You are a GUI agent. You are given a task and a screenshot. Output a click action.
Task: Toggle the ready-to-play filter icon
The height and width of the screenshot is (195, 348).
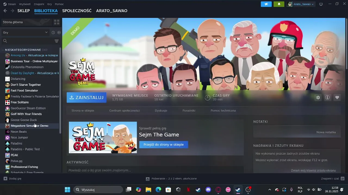pyautogui.click(x=59, y=32)
